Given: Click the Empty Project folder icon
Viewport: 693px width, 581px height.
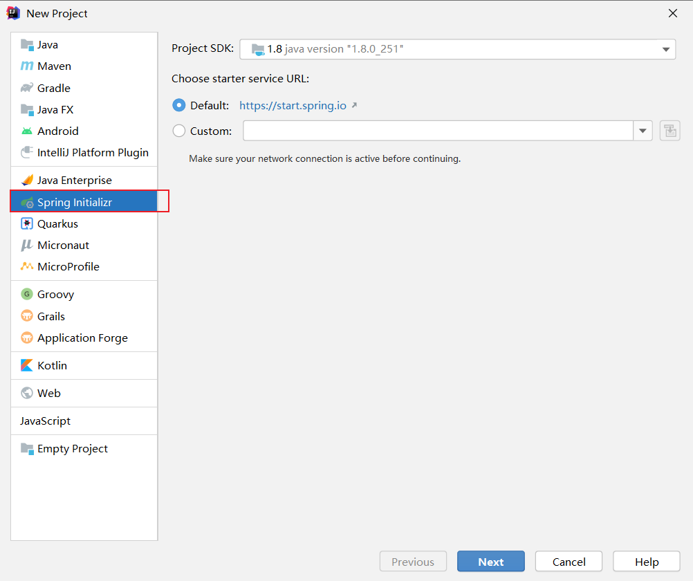Looking at the screenshot, I should pyautogui.click(x=27, y=449).
